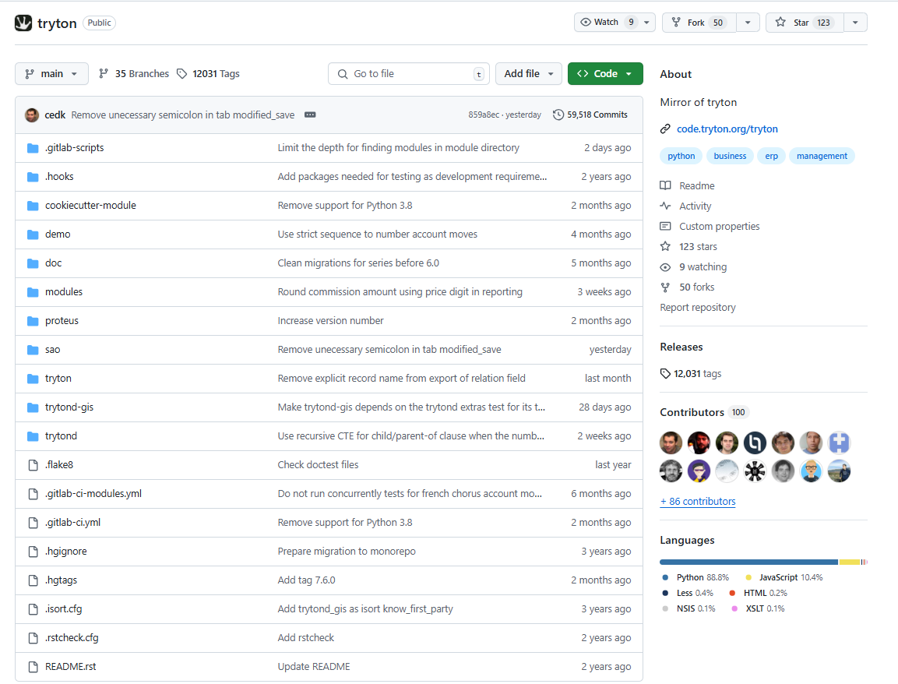Click file icon beside .hgignore
Image resolution: width=898 pixels, height=684 pixels.
(x=33, y=551)
